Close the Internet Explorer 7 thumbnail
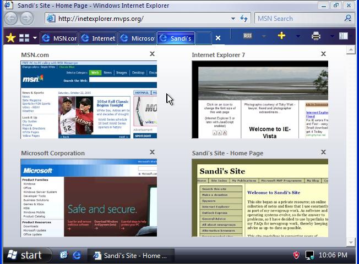This screenshot has height=264, width=359. (x=323, y=54)
